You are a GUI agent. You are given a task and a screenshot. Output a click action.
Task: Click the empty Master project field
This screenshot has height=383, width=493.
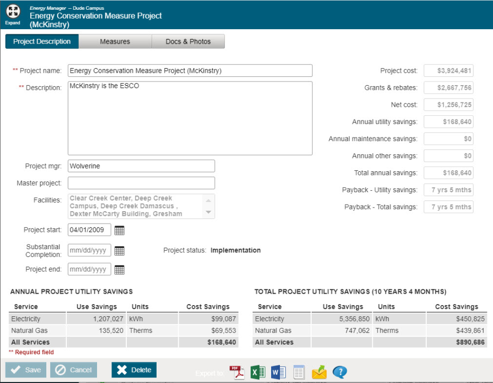[141, 183]
